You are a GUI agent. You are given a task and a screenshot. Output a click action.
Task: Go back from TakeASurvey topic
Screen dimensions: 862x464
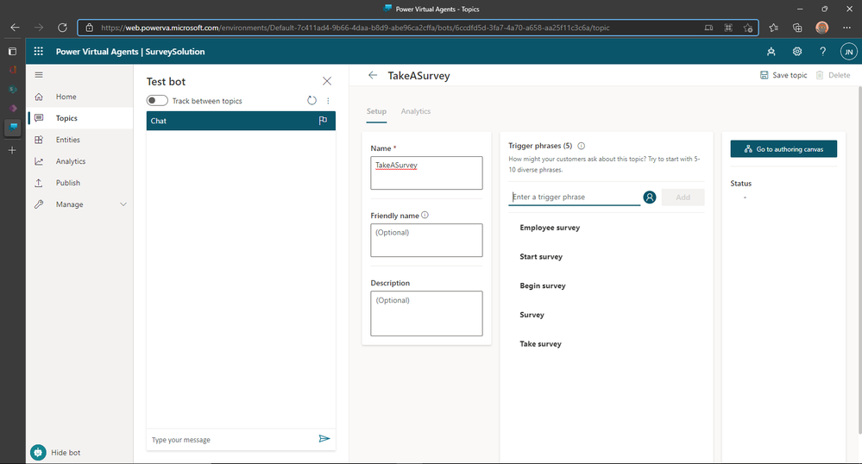pyautogui.click(x=373, y=75)
